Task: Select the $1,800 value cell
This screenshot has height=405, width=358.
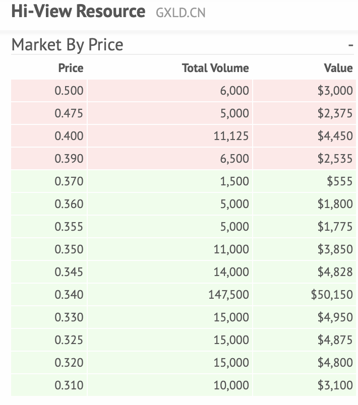Action: tap(335, 204)
